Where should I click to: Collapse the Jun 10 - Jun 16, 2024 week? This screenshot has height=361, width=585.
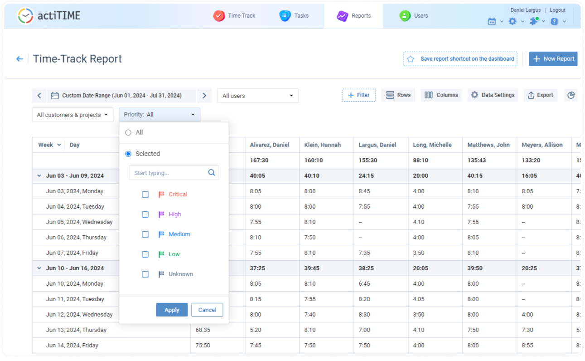[39, 268]
